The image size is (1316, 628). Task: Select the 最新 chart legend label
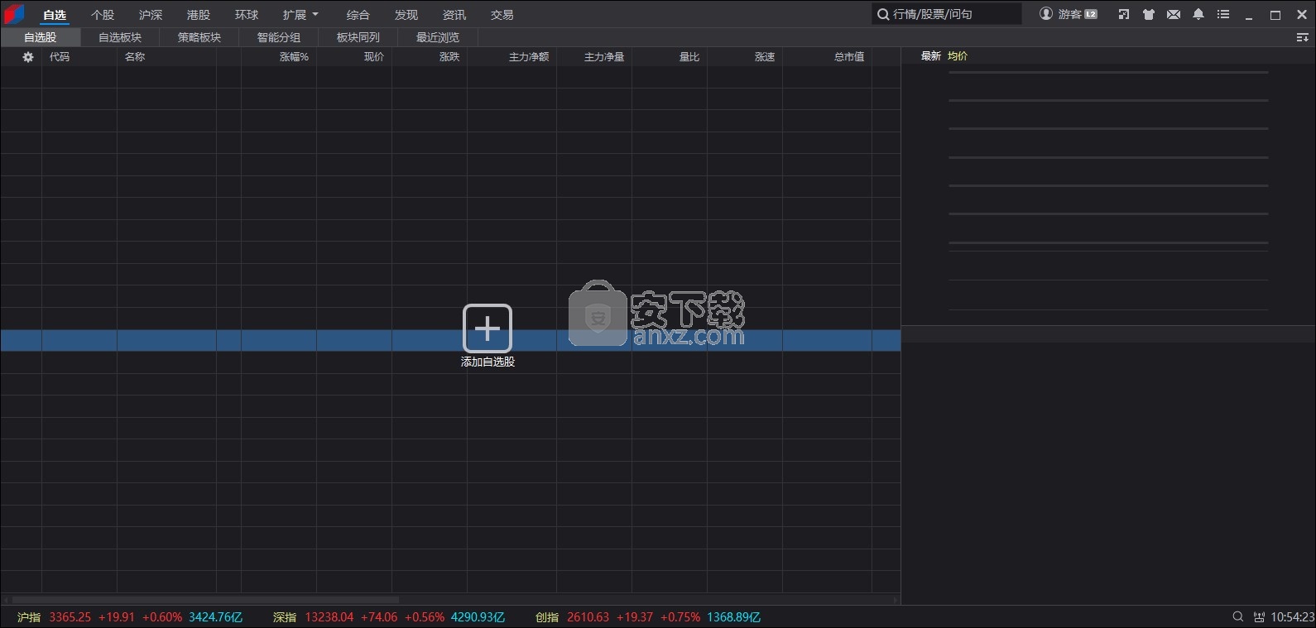[x=931, y=56]
